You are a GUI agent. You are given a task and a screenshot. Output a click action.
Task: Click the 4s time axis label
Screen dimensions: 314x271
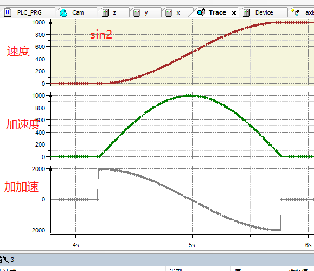pos(76,245)
